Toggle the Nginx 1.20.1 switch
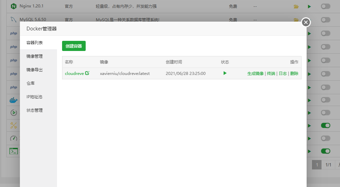 coord(325,6)
